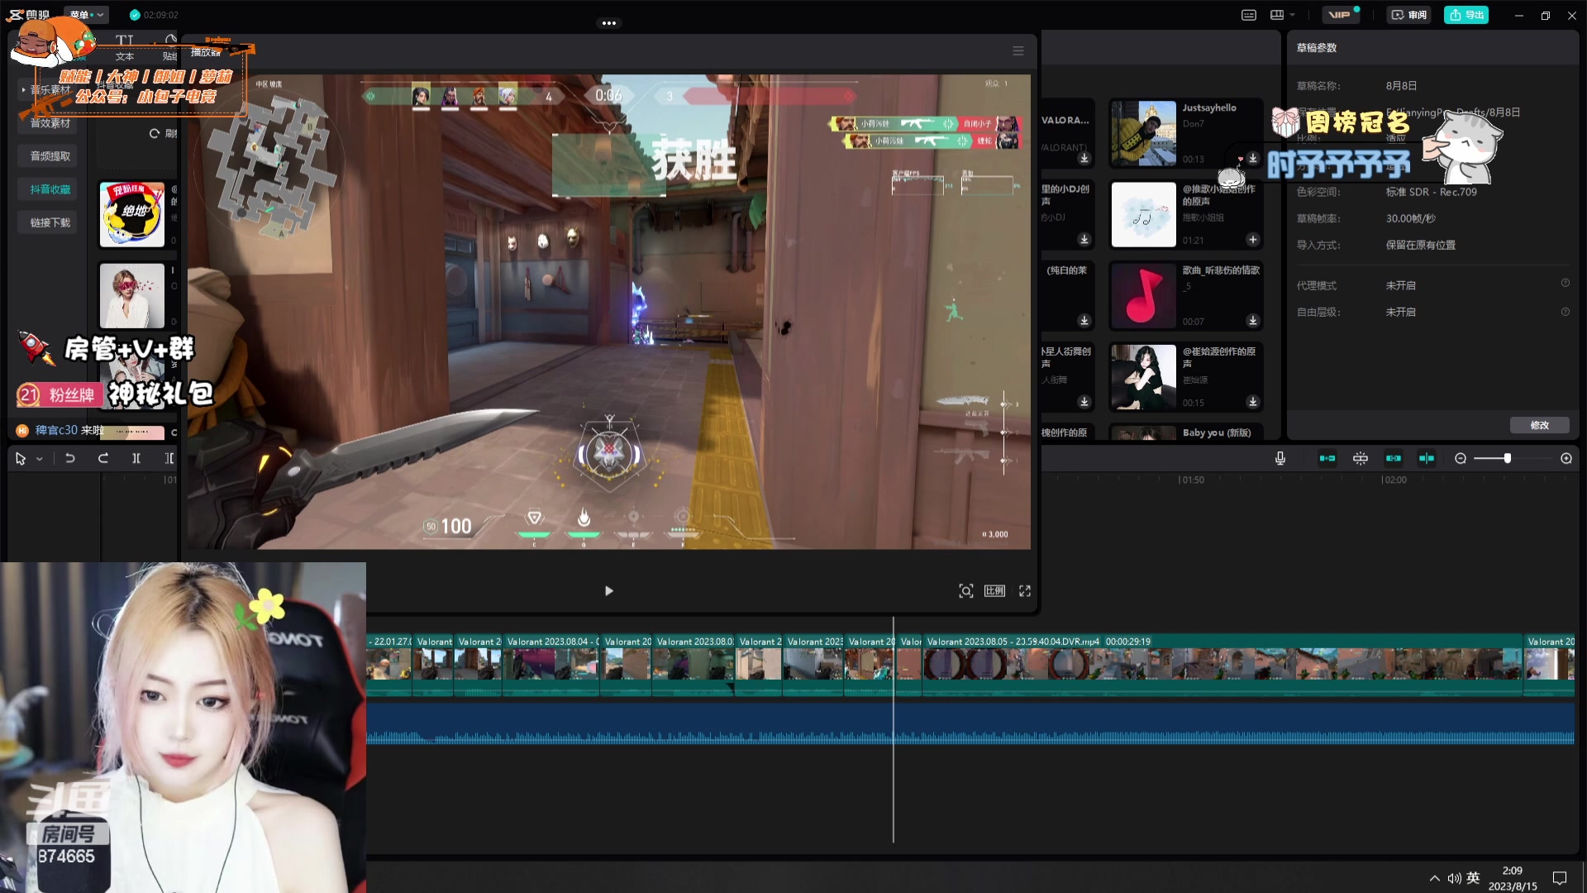Enter fullscreen preview in player

[x=1025, y=590]
